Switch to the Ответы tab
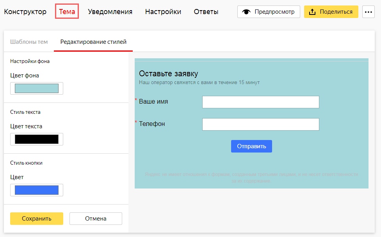The image size is (381, 237). [206, 12]
